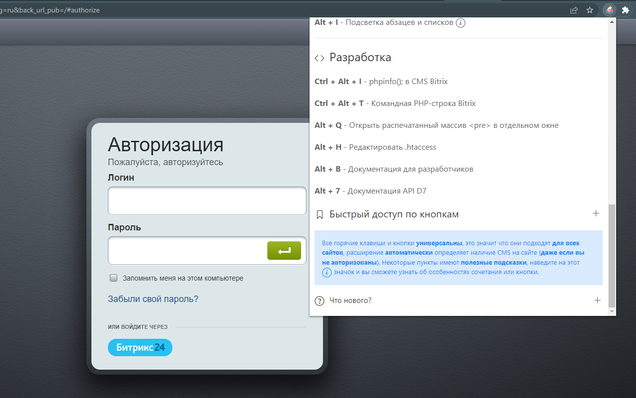Viewport: 636px width, 398px height.
Task: Click the share page icon in the address bar
Action: point(574,10)
